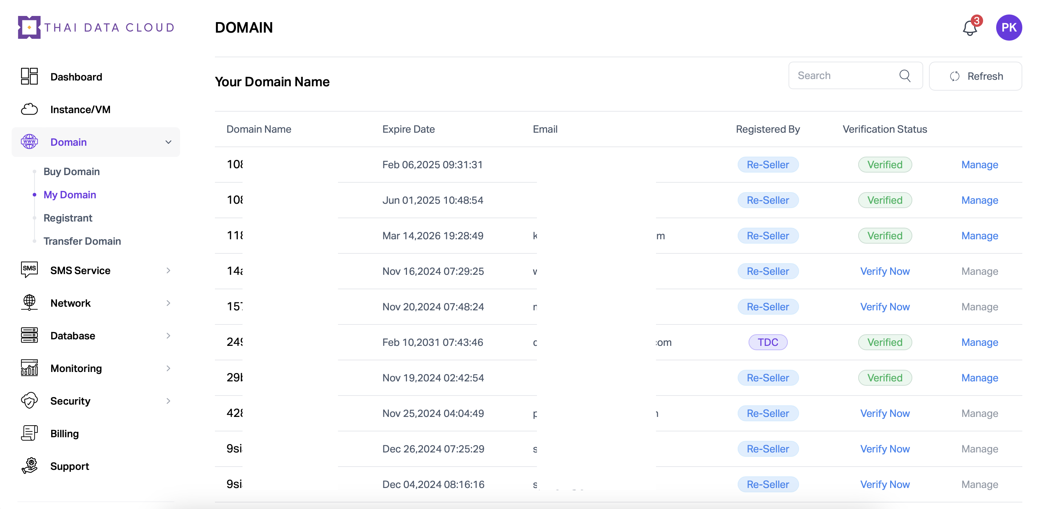Collapse the Domain menu chevron
The height and width of the screenshot is (509, 1039).
click(168, 142)
